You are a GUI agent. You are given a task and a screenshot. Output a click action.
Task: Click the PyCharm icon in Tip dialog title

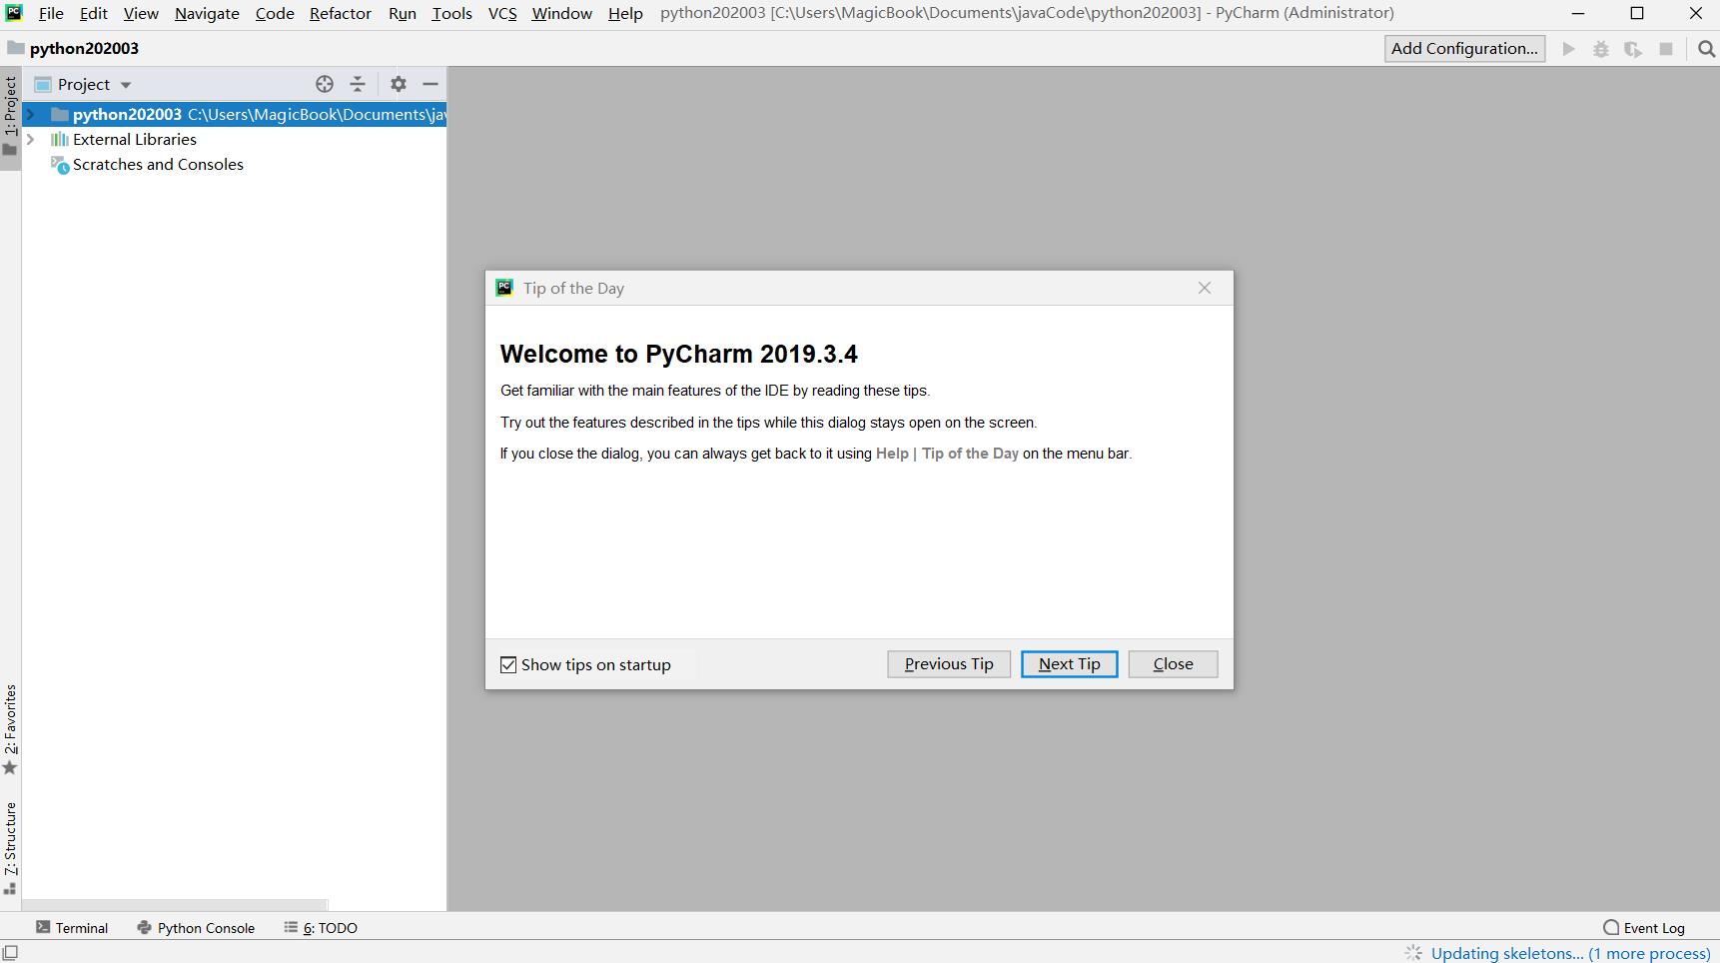[504, 288]
